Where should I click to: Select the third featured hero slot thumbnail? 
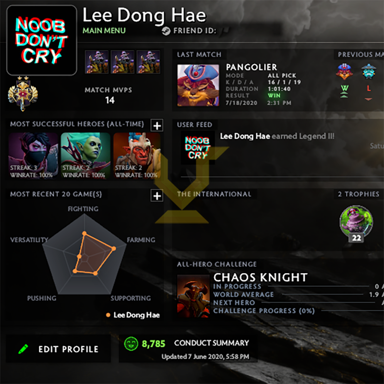coord(148,62)
